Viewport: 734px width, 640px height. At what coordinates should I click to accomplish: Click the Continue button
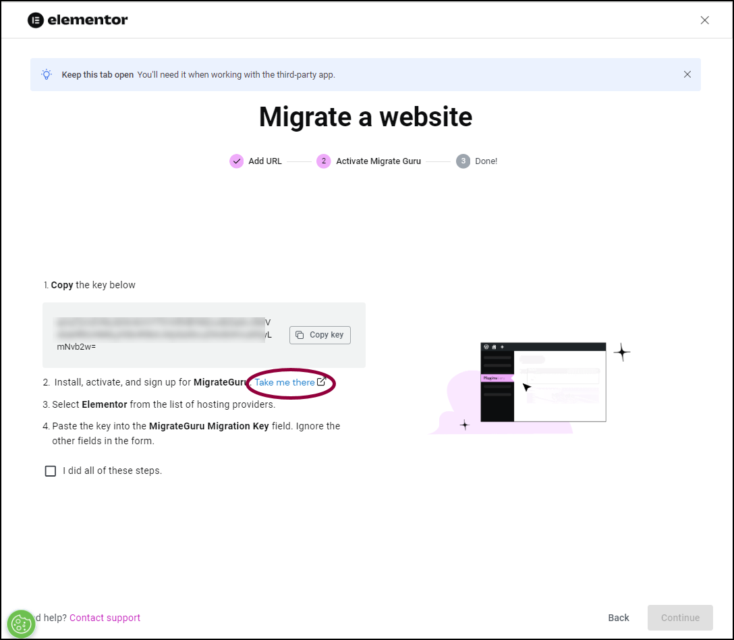coord(679,618)
